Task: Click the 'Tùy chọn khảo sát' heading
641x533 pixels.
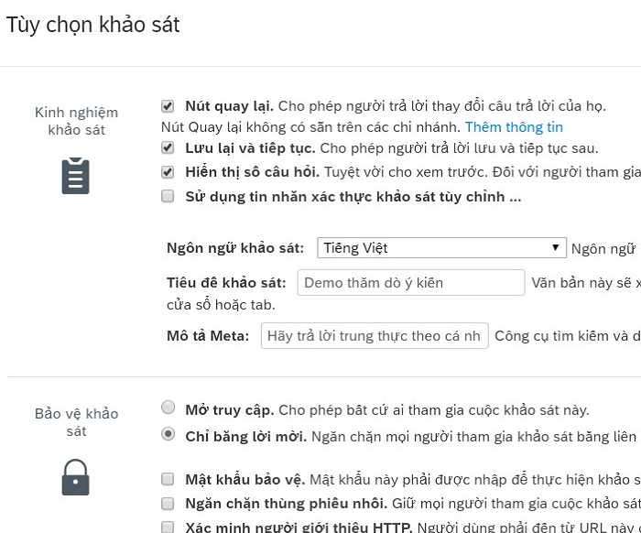Action: tap(93, 25)
